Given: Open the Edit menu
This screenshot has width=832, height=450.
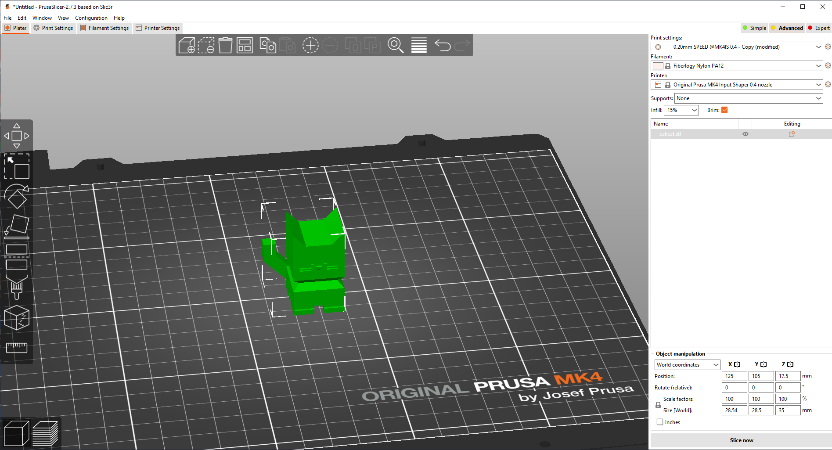Looking at the screenshot, I should pyautogui.click(x=22, y=18).
